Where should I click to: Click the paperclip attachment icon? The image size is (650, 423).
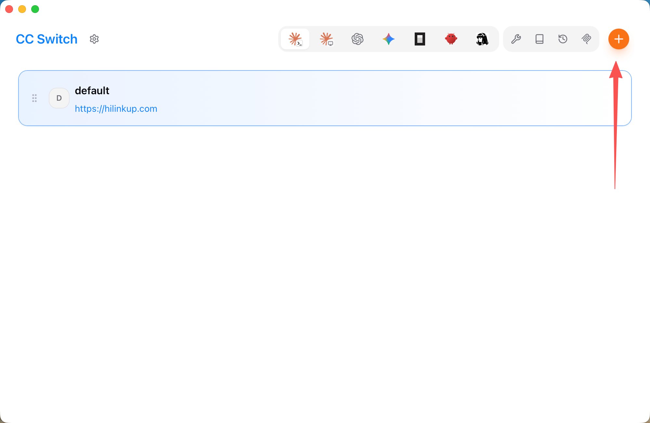tap(586, 39)
